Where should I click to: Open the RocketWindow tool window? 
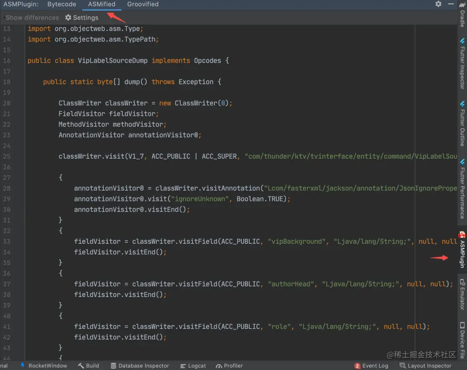pos(44,366)
